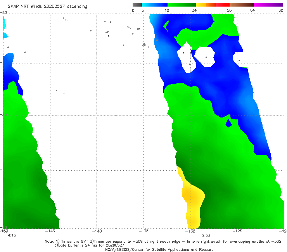This screenshot has height=252, width=287.
Task: Click the color scale label 64
Action: click(x=252, y=10)
